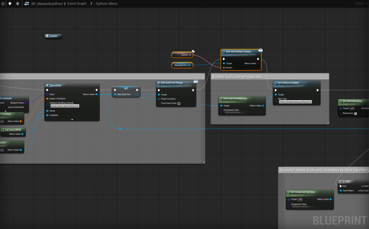Go back using the left arrow icon
This screenshot has height=229, width=369.
10,4
